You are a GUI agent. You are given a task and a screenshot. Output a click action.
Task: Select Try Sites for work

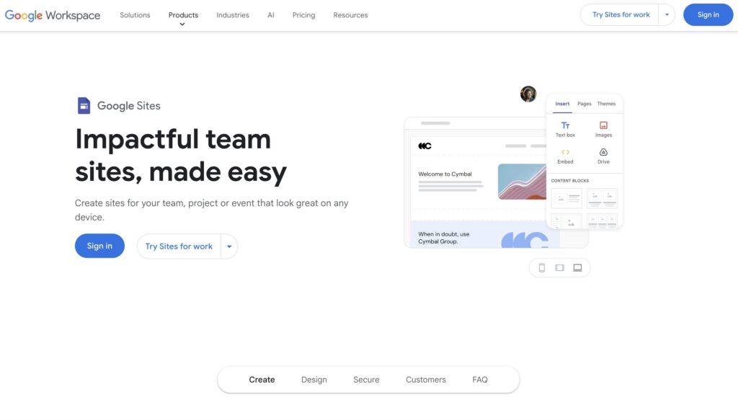click(x=178, y=246)
